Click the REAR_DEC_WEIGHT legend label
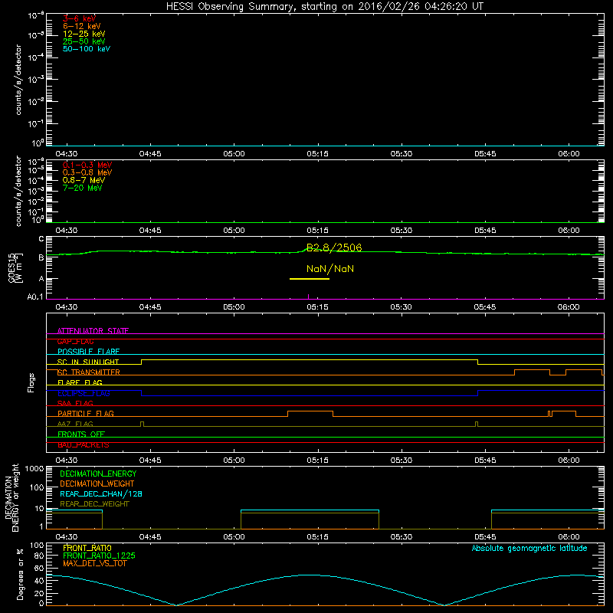613x613 pixels. (94, 504)
